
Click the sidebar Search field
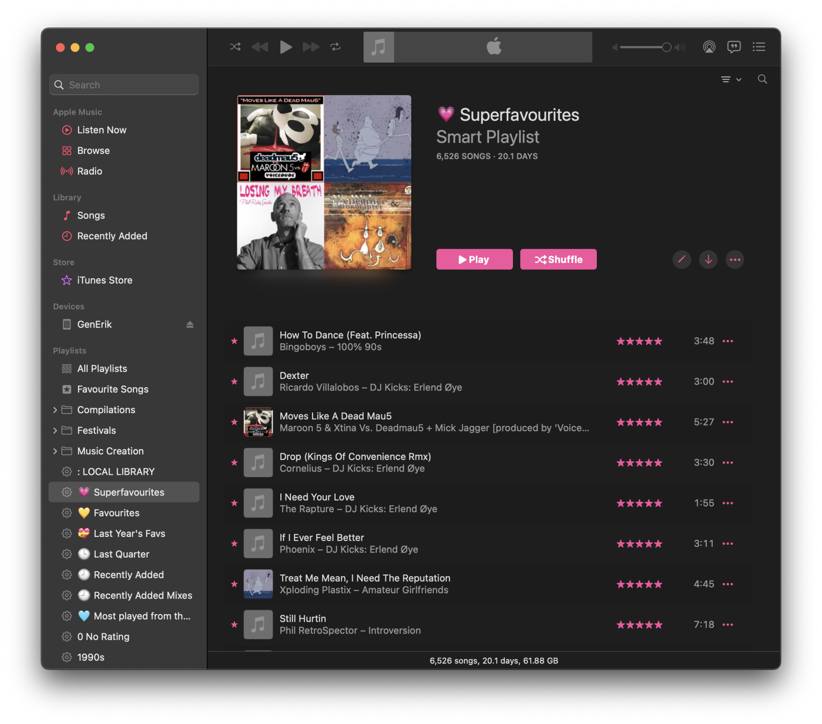[x=124, y=85]
